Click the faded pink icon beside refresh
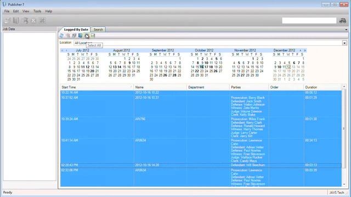This screenshot has height=197, width=351. click(x=68, y=36)
